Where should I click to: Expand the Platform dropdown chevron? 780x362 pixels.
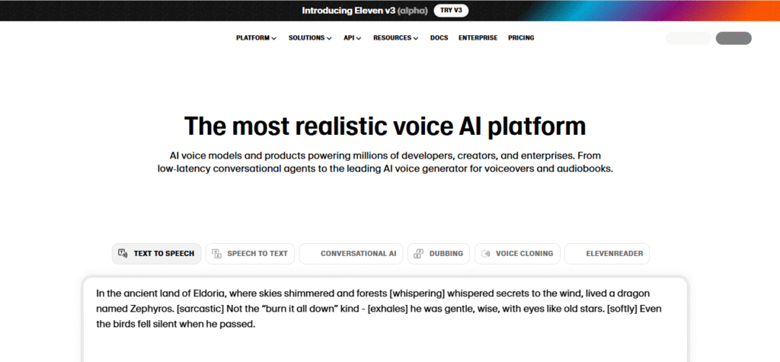[x=274, y=38]
